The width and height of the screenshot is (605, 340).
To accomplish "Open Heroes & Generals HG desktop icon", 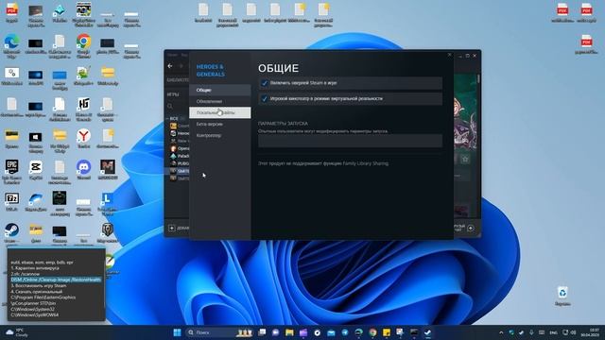I will 83,108.
